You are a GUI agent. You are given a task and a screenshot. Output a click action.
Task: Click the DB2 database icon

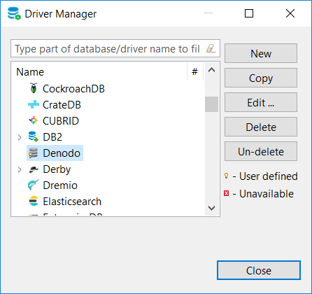pyautogui.click(x=33, y=136)
